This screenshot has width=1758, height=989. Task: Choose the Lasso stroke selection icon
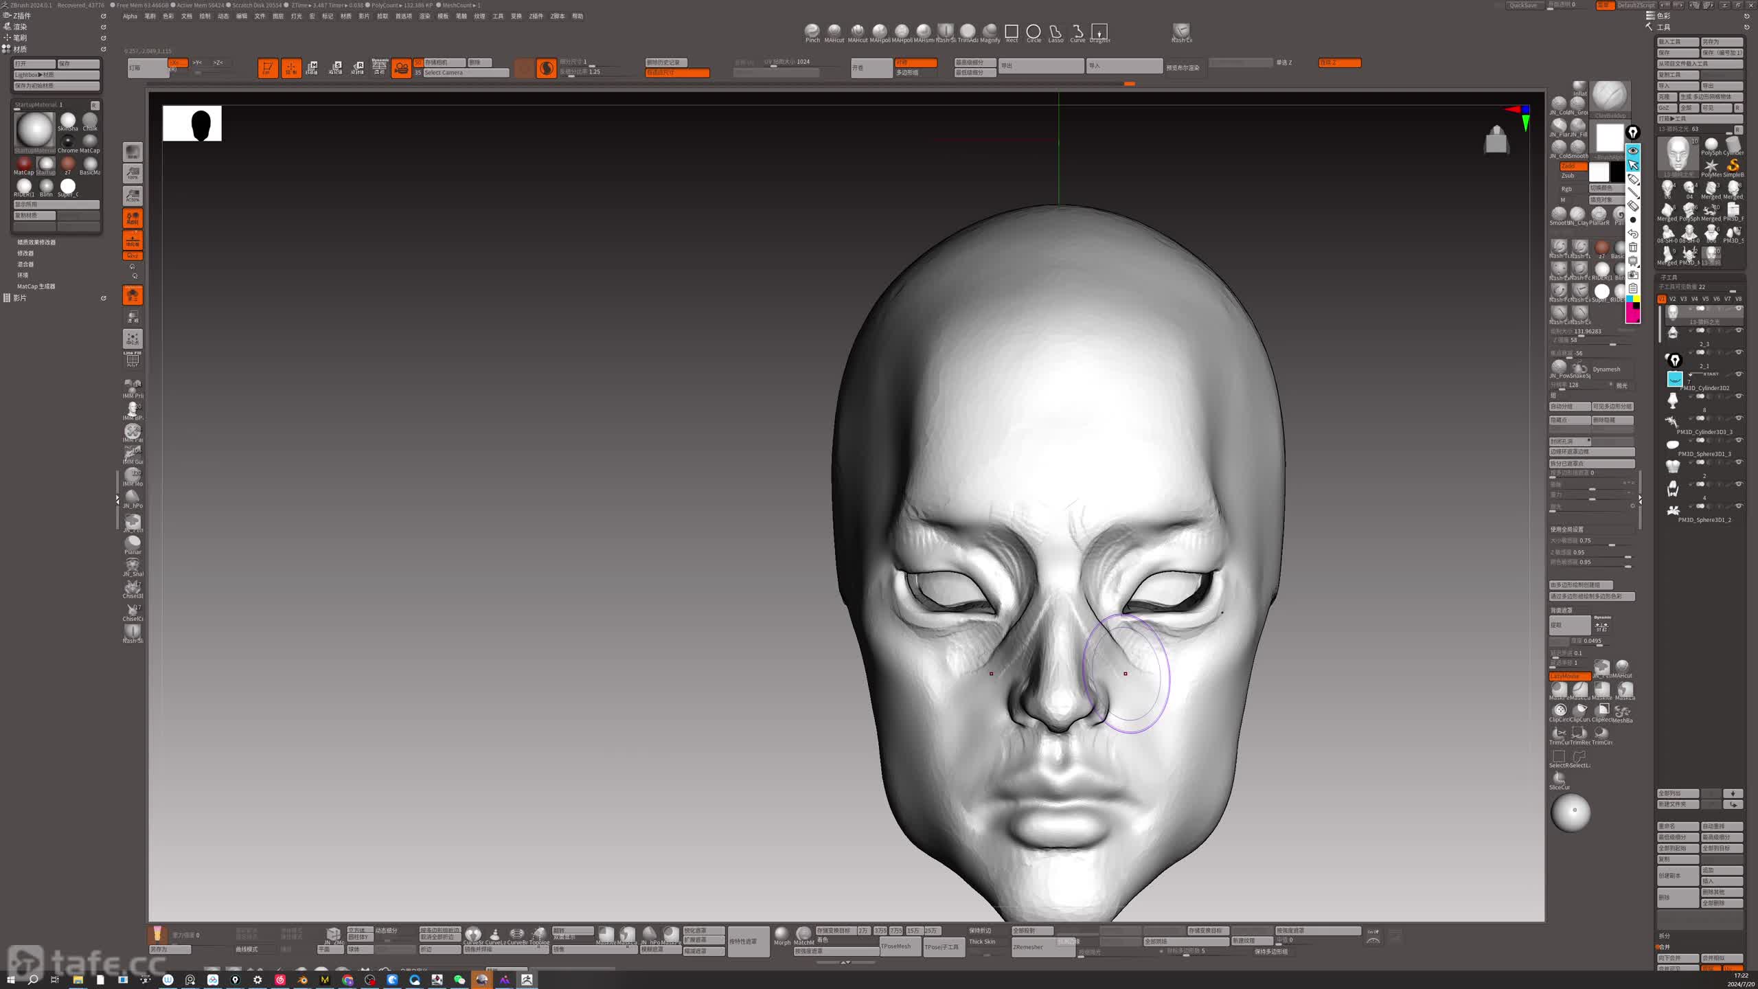click(x=1055, y=32)
